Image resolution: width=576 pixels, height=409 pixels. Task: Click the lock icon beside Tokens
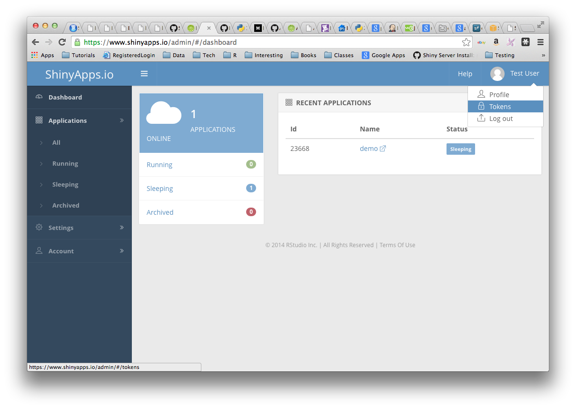(x=481, y=107)
